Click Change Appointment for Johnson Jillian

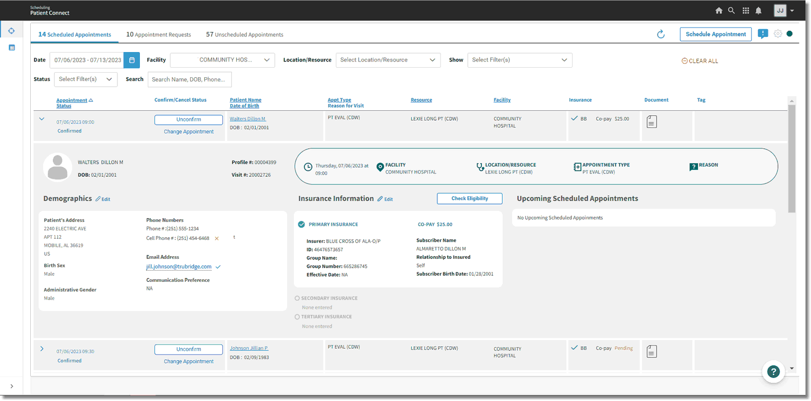(x=189, y=362)
